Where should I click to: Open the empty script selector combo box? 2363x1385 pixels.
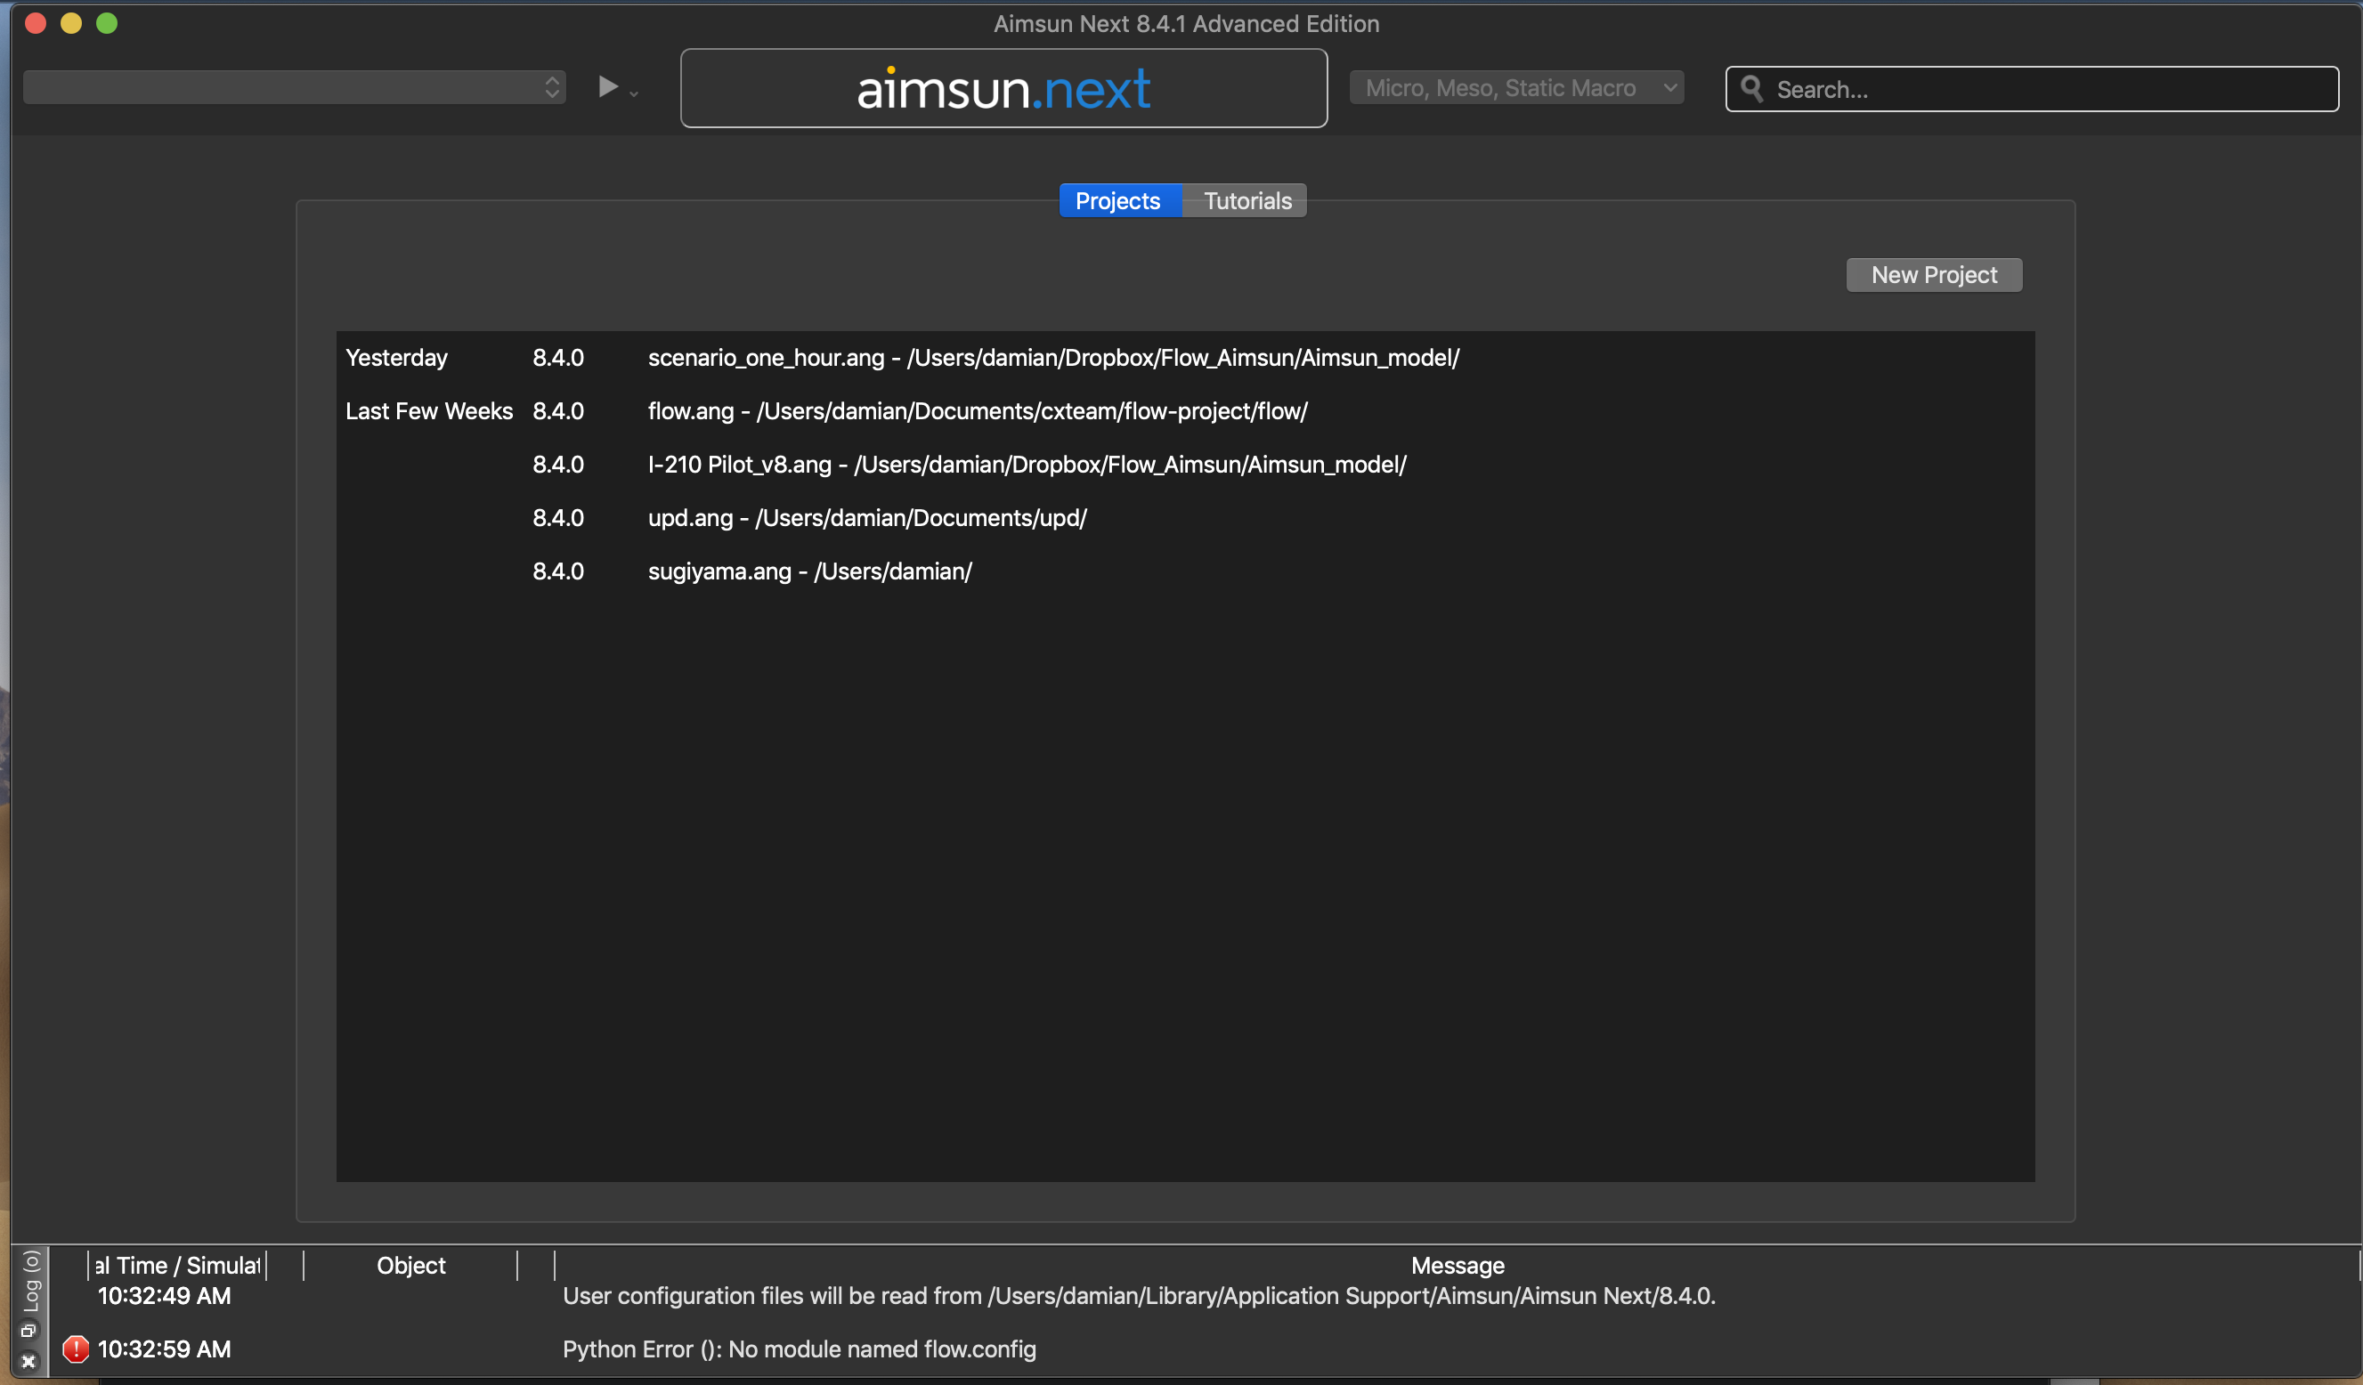coord(281,86)
